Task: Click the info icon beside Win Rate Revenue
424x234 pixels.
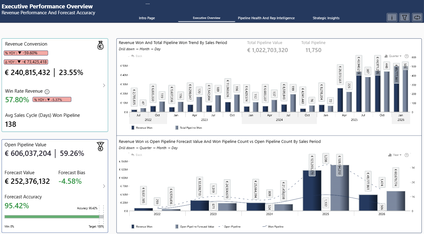Action: pyautogui.click(x=47, y=91)
